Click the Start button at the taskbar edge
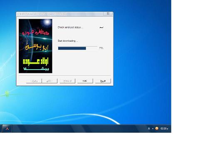This screenshot has height=160, width=213. click(x=1, y=129)
